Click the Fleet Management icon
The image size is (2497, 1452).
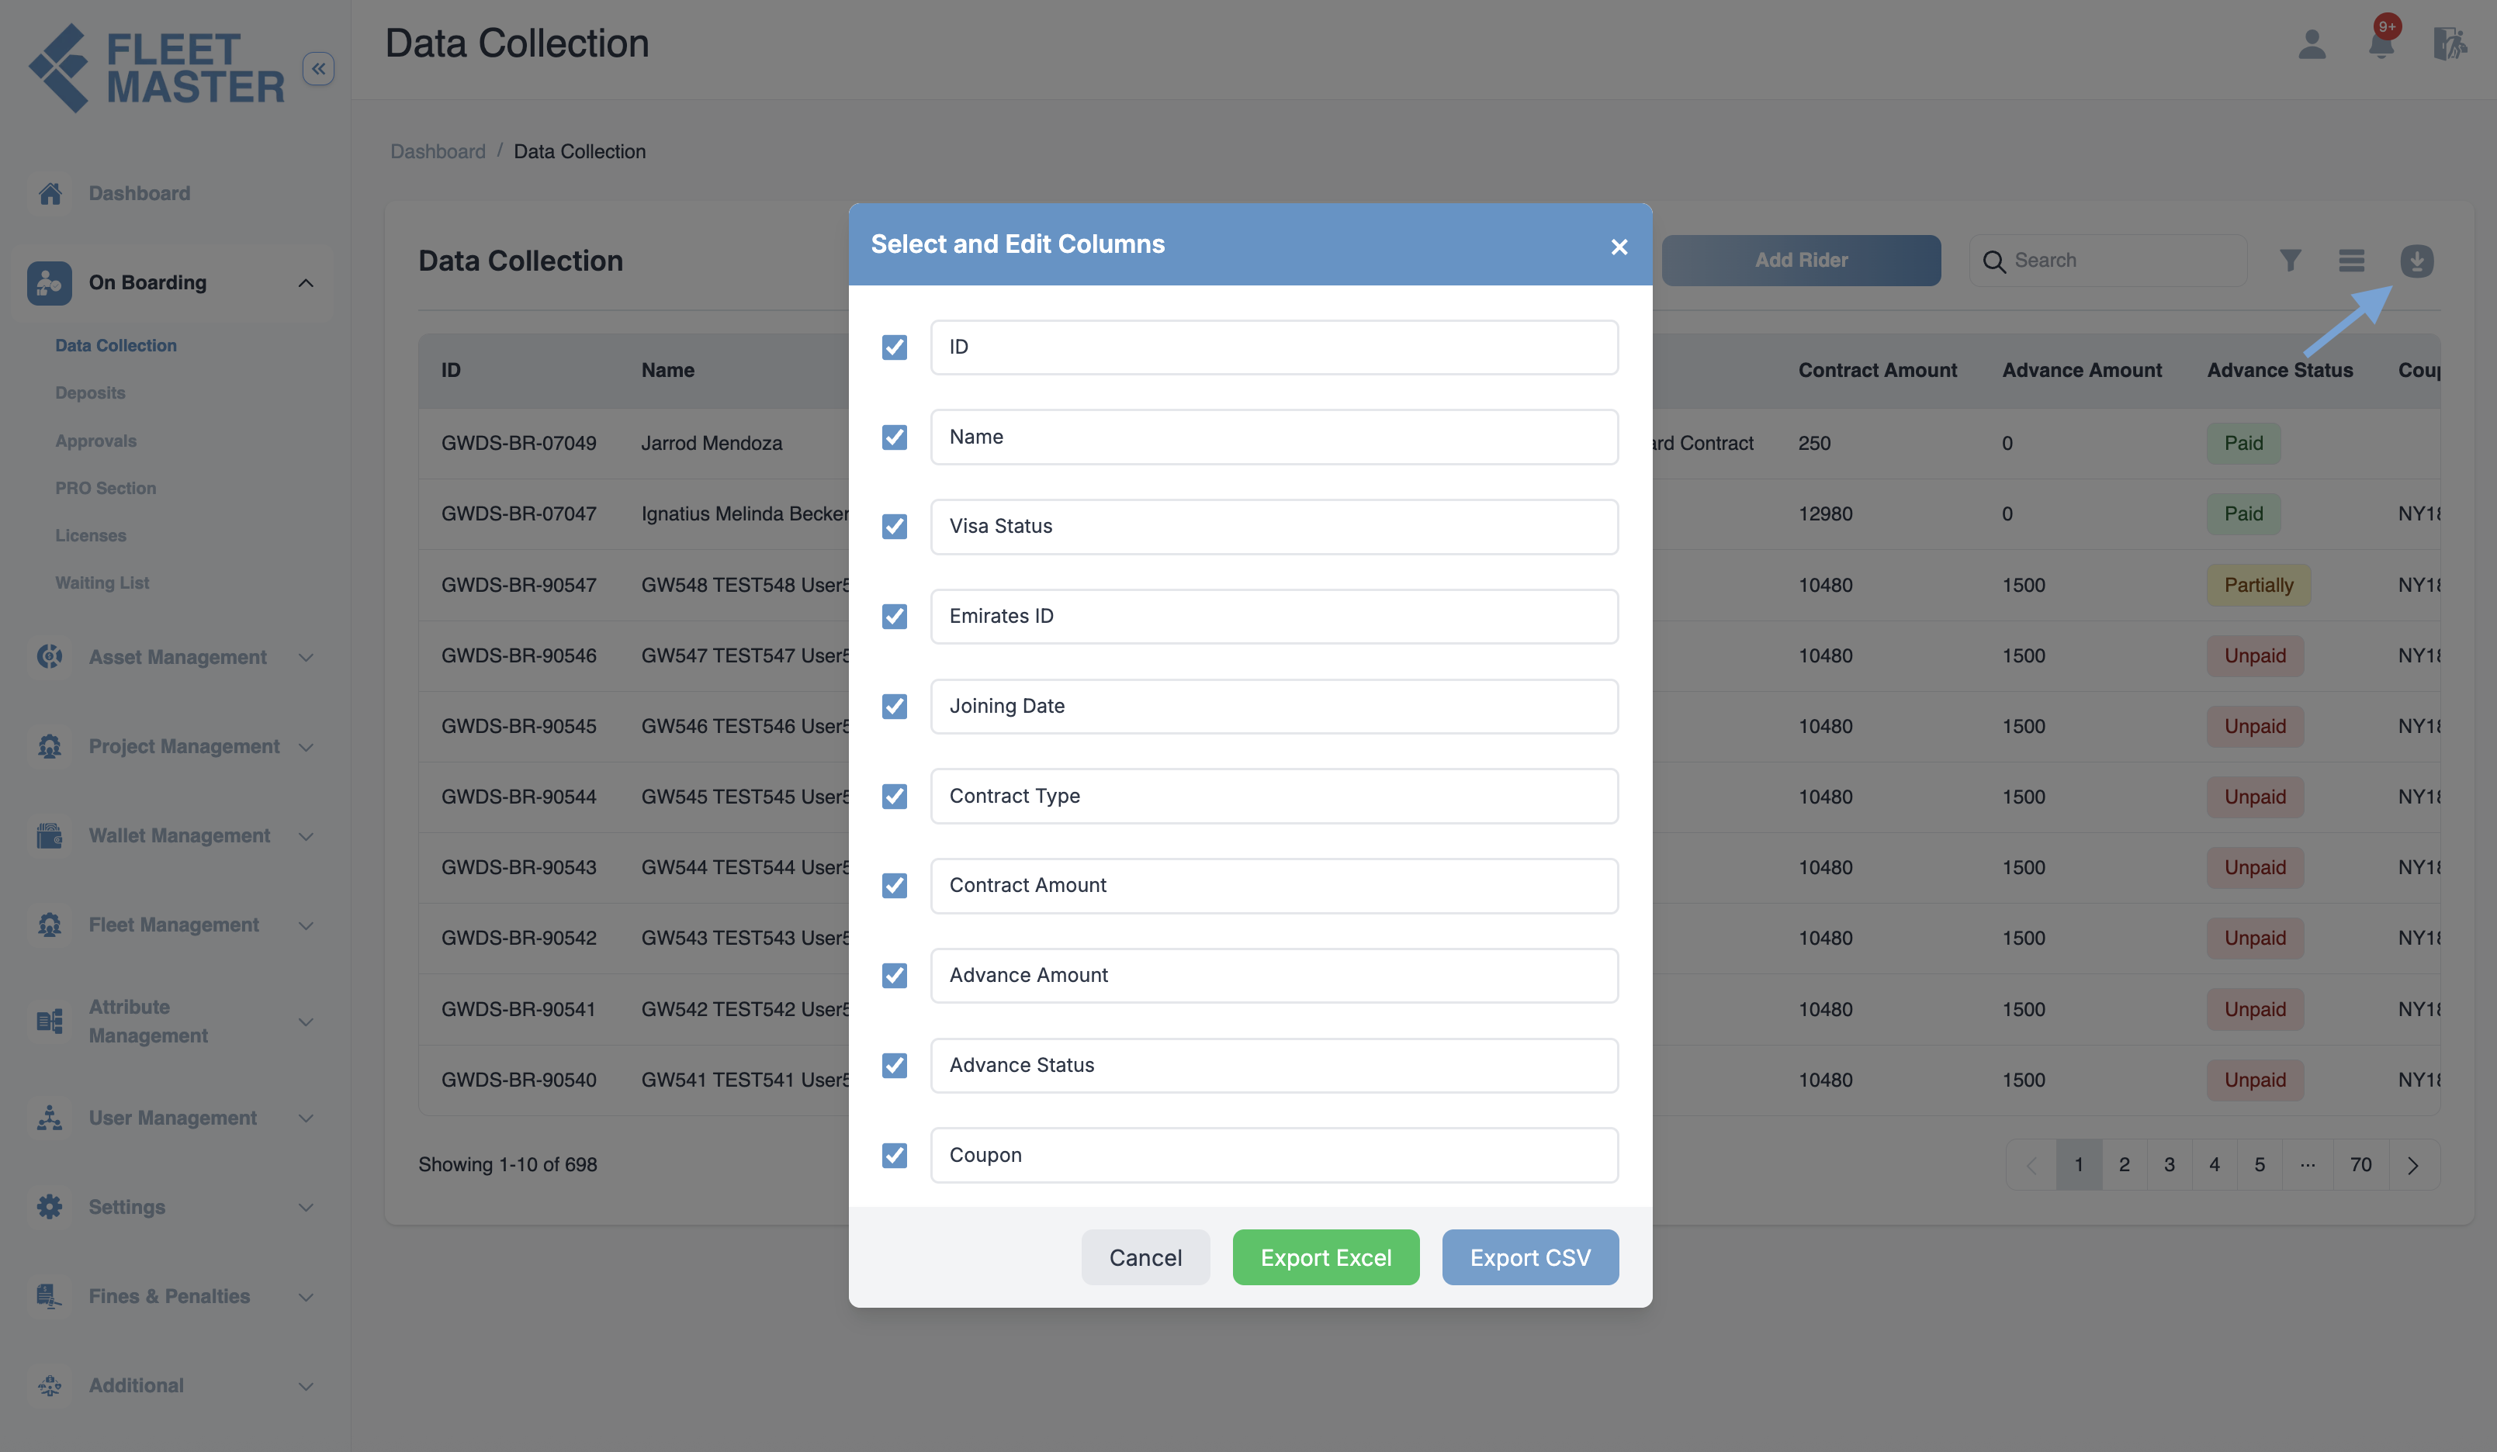pyautogui.click(x=50, y=925)
